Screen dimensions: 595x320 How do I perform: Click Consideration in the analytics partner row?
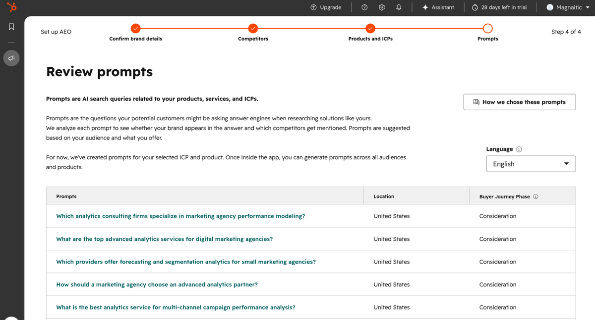click(498, 284)
